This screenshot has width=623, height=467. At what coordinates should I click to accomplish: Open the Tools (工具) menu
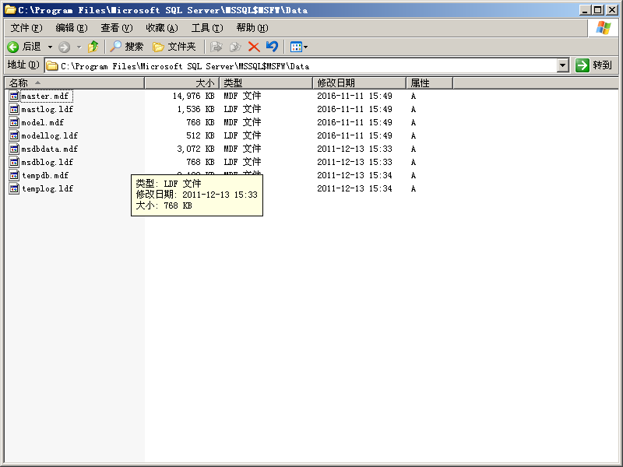pyautogui.click(x=207, y=28)
